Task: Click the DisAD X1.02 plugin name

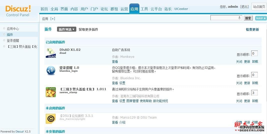Action: click(x=70, y=50)
